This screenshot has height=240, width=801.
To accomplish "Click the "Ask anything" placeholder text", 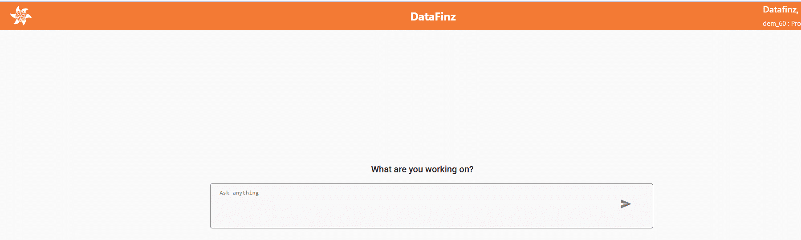I will 239,193.
